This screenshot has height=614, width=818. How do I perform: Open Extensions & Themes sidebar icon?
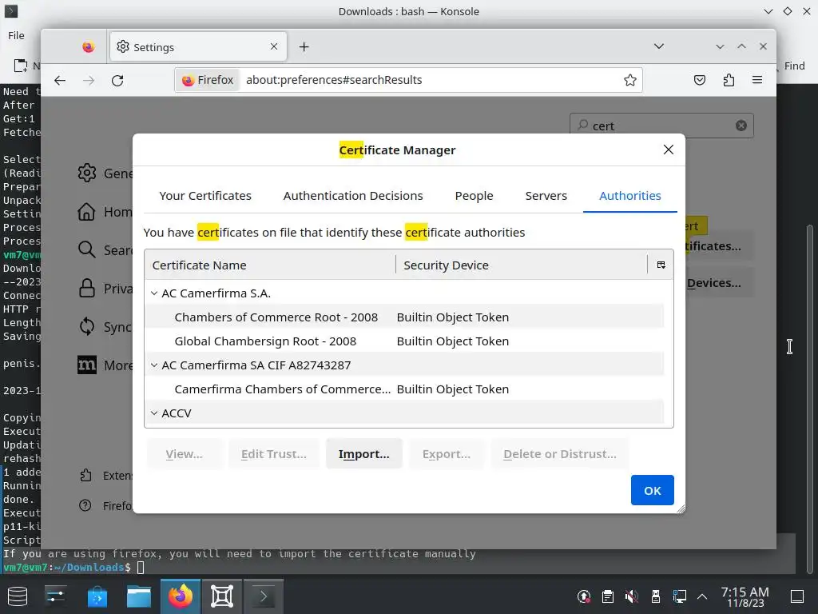(x=85, y=475)
